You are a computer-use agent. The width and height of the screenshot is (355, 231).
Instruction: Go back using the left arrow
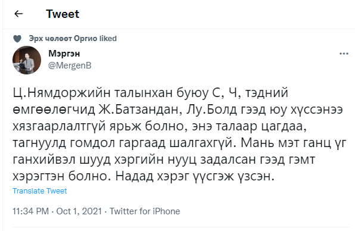(18, 14)
